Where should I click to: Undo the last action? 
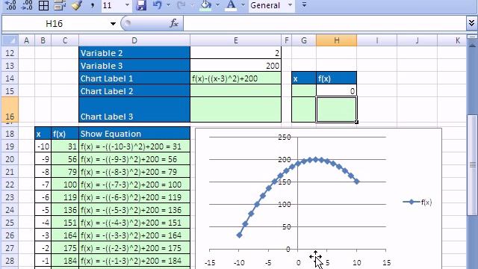157,5
